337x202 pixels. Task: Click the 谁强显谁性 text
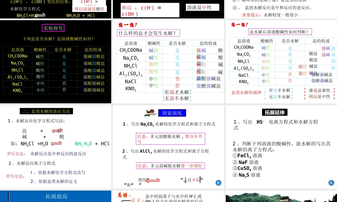(319, 90)
